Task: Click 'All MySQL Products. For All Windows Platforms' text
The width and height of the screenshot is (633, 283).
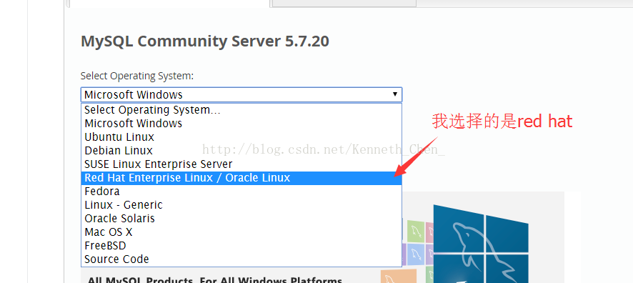Action: [215, 279]
